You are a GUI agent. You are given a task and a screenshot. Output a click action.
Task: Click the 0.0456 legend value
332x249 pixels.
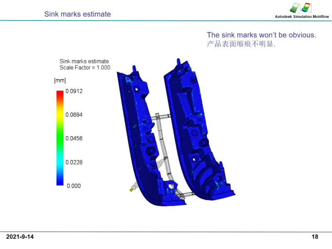point(74,138)
